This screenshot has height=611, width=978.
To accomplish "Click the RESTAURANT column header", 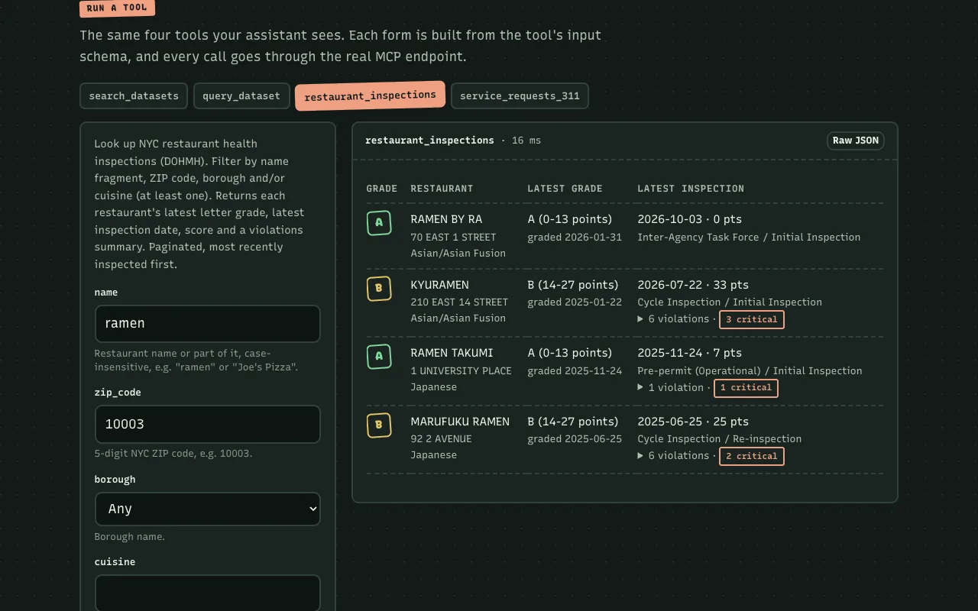I will [x=442, y=189].
